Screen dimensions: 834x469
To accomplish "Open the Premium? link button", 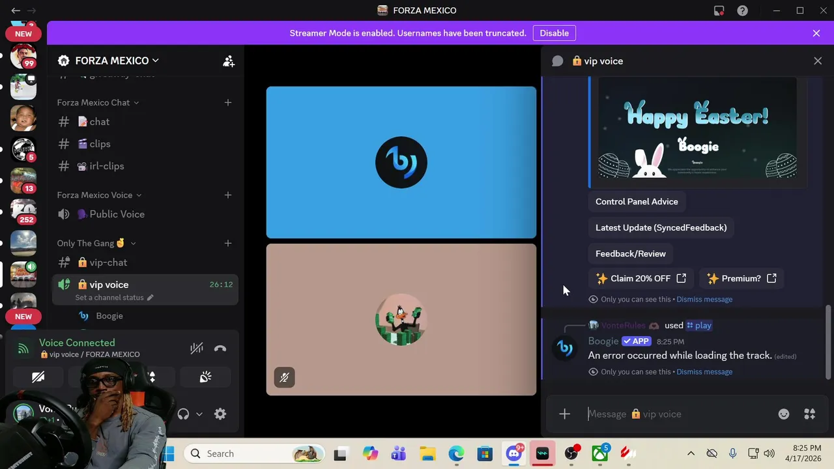I will [741, 278].
